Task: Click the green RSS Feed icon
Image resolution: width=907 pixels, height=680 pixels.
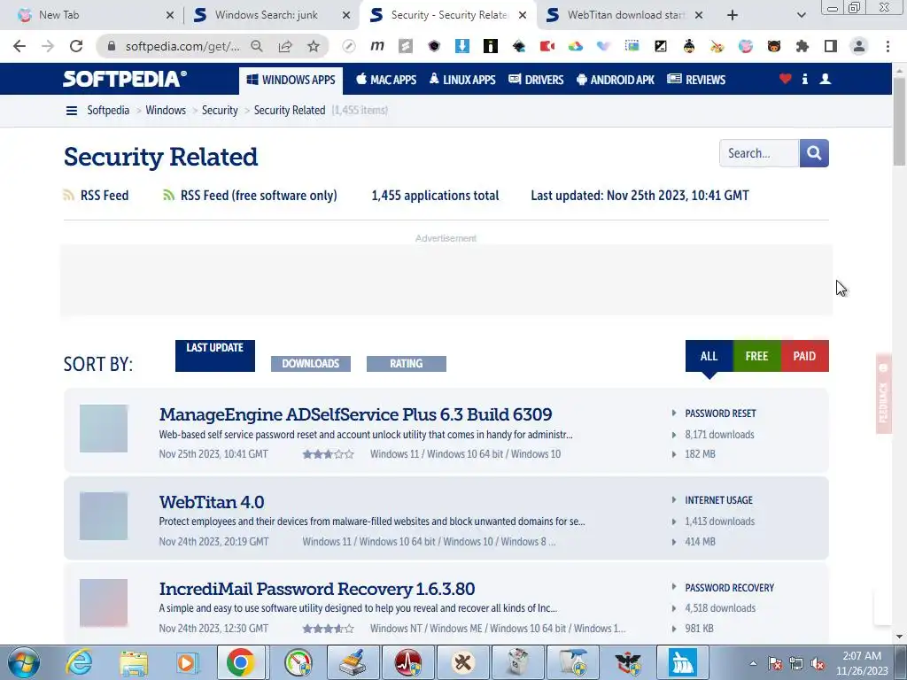Action: [x=169, y=196]
